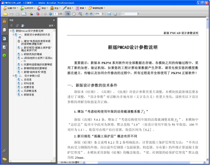
Task: Open the zoom level dropdown arrow
Action: click(x=103, y=14)
